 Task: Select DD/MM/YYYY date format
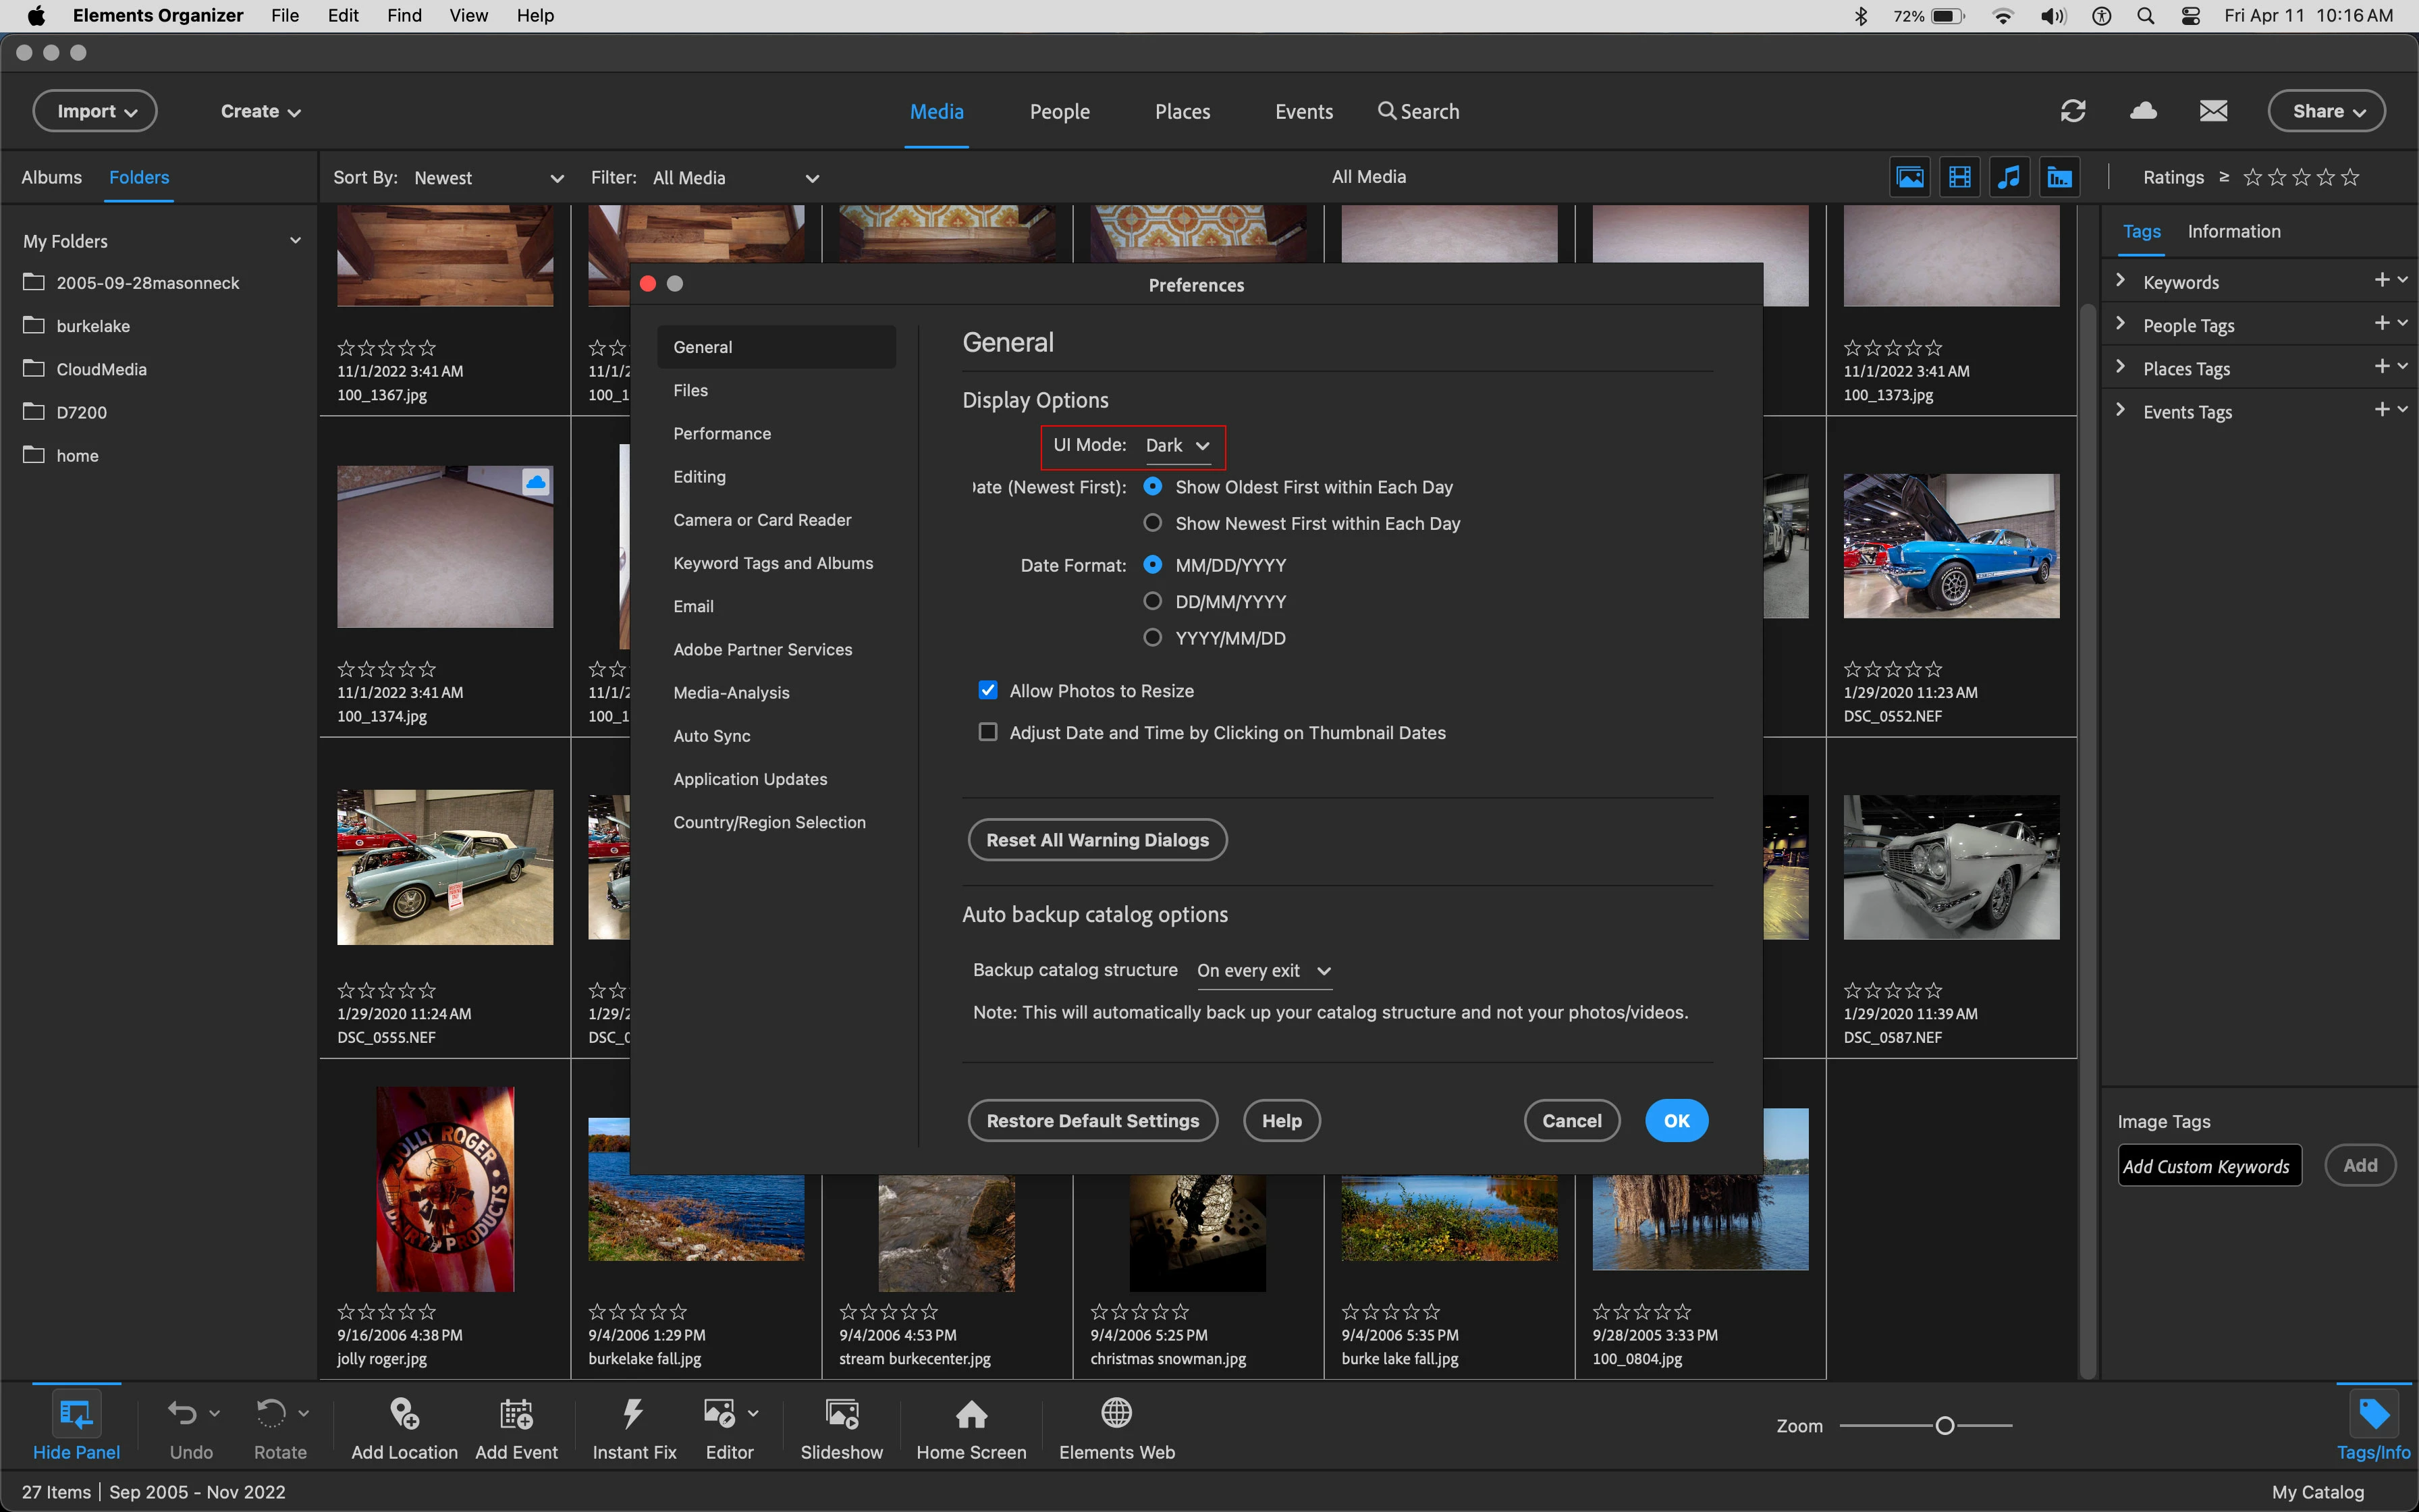click(x=1153, y=601)
